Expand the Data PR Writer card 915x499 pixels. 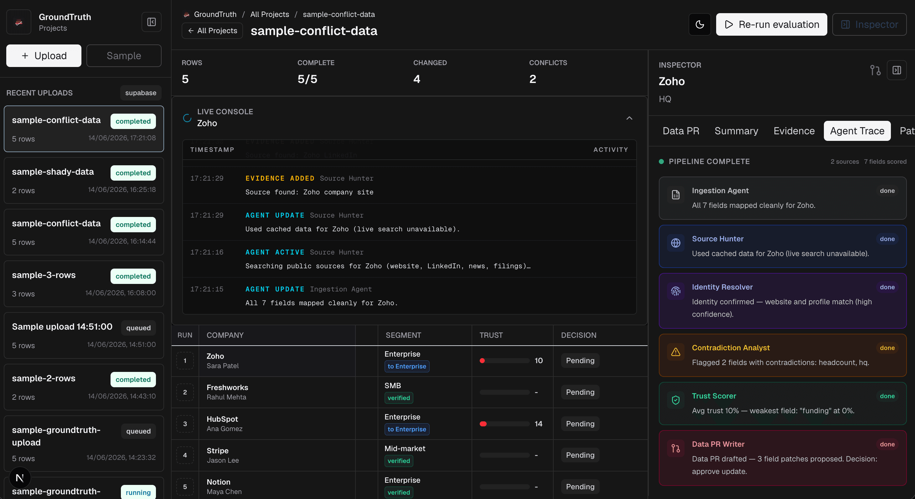[783, 458]
